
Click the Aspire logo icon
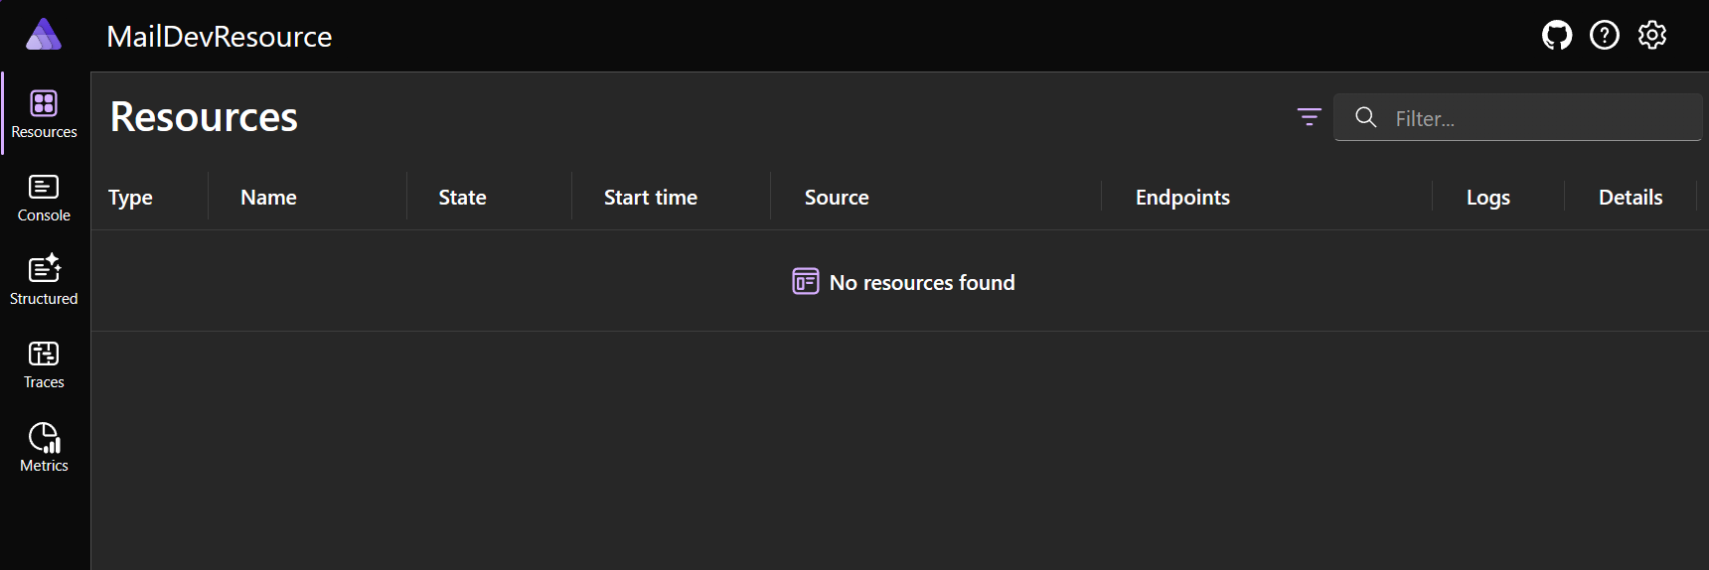(44, 35)
